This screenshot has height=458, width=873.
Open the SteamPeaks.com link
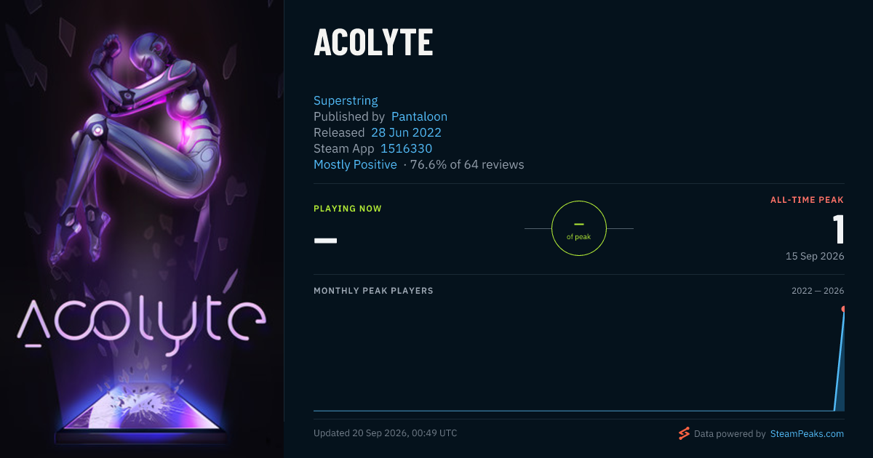pyautogui.click(x=807, y=434)
